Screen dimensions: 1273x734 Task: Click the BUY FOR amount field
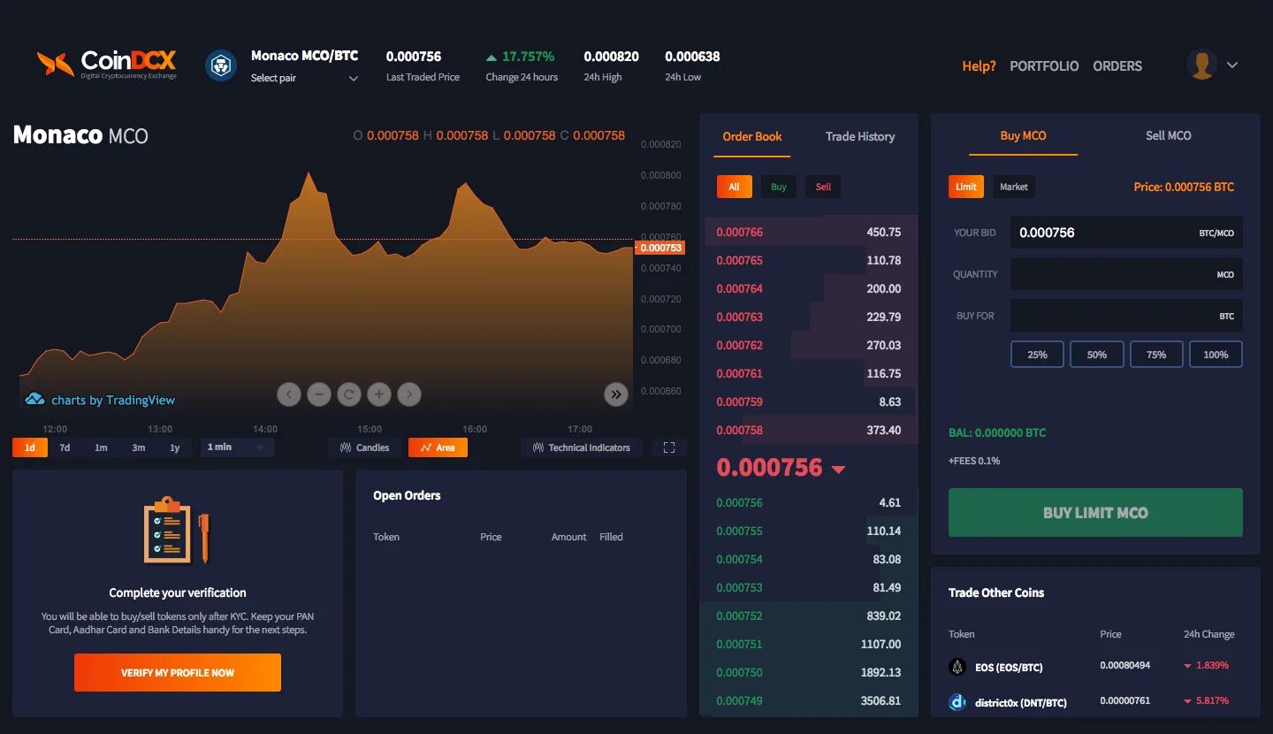[1126, 316]
